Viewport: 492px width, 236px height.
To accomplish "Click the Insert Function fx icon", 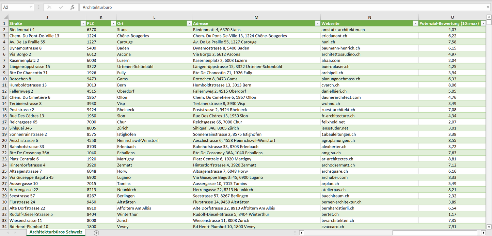I will (72, 7).
